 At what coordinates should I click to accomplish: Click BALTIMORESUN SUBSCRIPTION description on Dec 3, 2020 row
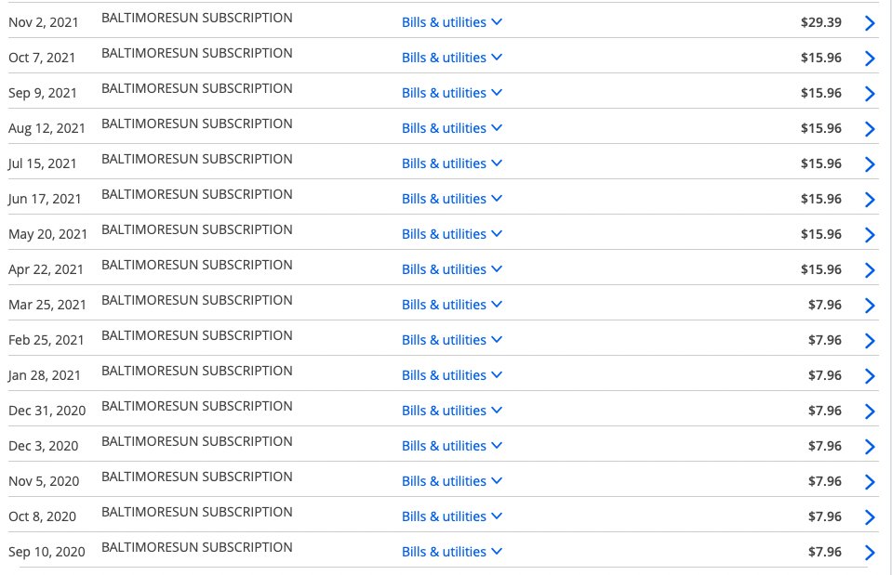pos(197,441)
